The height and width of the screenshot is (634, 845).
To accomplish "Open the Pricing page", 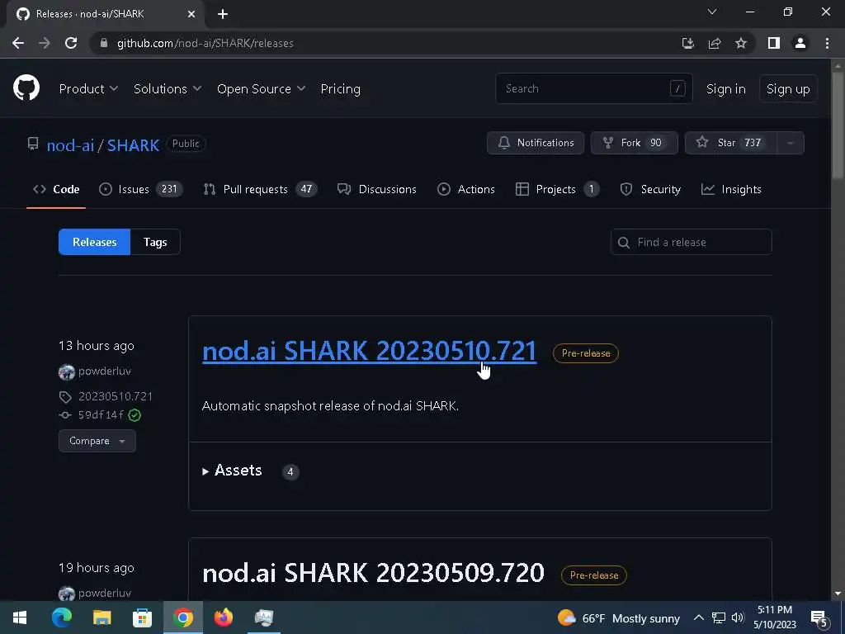I will click(341, 89).
